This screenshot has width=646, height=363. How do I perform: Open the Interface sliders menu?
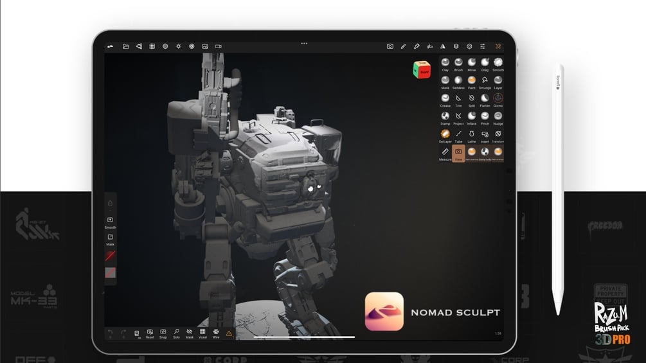point(483,46)
